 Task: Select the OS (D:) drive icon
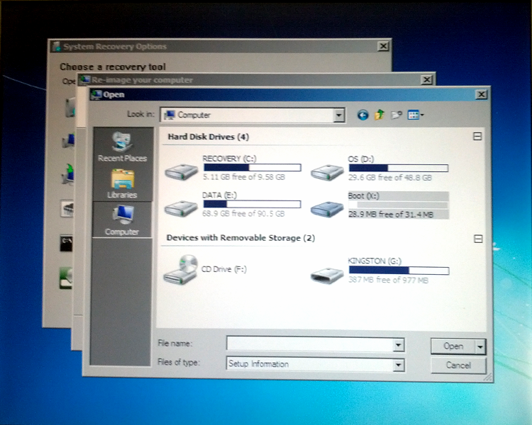(x=327, y=170)
